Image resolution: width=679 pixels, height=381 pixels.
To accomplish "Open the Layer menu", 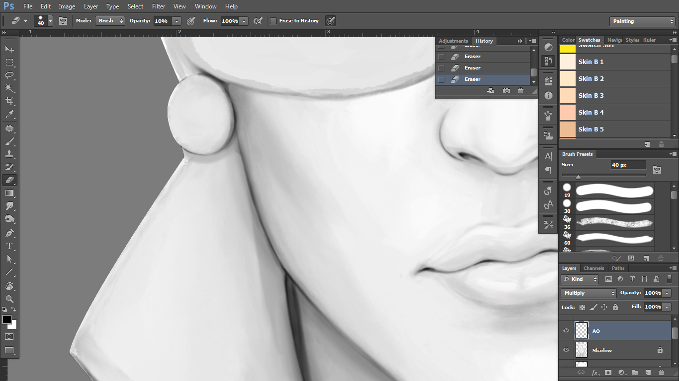I will pos(91,6).
